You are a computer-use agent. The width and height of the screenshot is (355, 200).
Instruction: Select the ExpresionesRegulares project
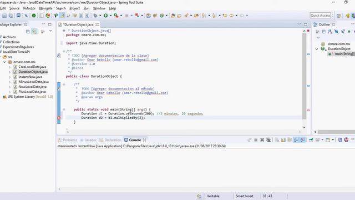coord(18,47)
